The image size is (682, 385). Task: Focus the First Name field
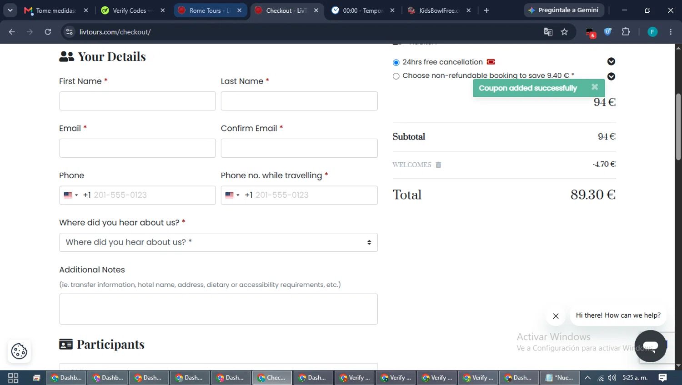coord(137,101)
